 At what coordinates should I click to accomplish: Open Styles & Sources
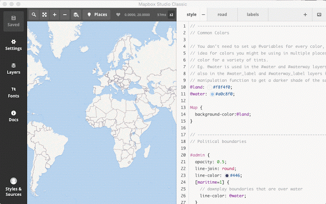tap(14, 187)
